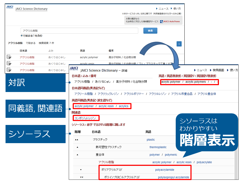Open the plastic thesaurus link
Viewport: 245px width, 184px height.
coord(151,140)
